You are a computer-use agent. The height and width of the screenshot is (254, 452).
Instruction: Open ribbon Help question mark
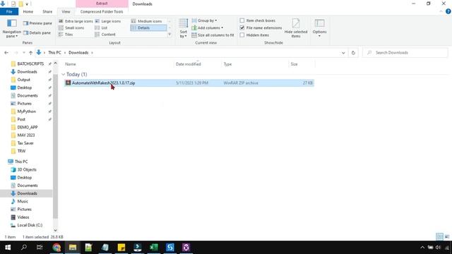pos(448,11)
